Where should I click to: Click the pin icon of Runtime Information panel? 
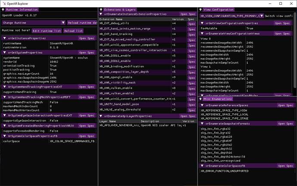(x=3, y=9)
